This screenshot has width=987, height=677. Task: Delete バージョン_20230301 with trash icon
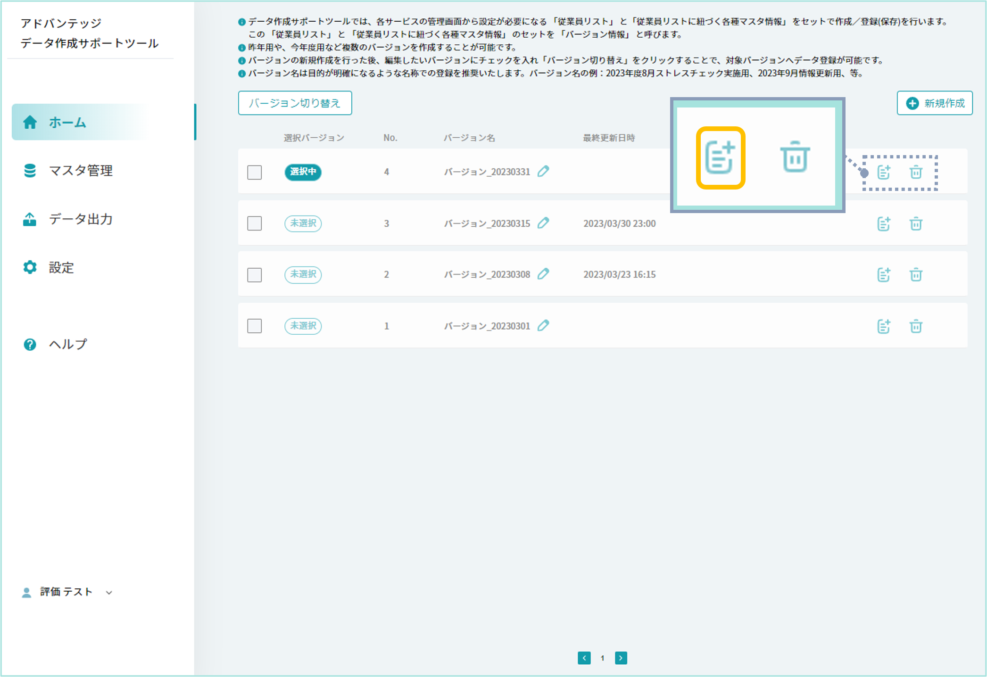[x=916, y=326]
